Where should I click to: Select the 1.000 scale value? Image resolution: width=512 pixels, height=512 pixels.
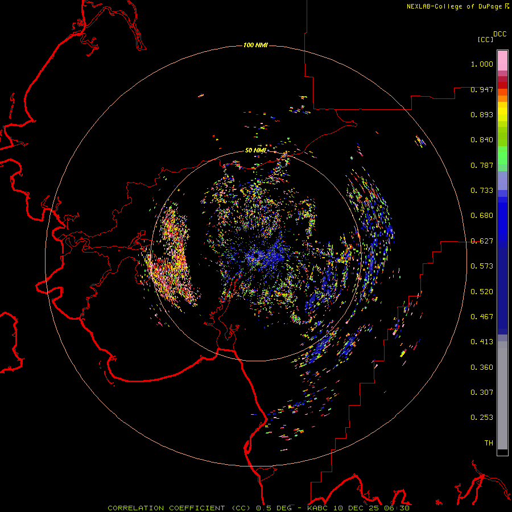[x=482, y=64]
